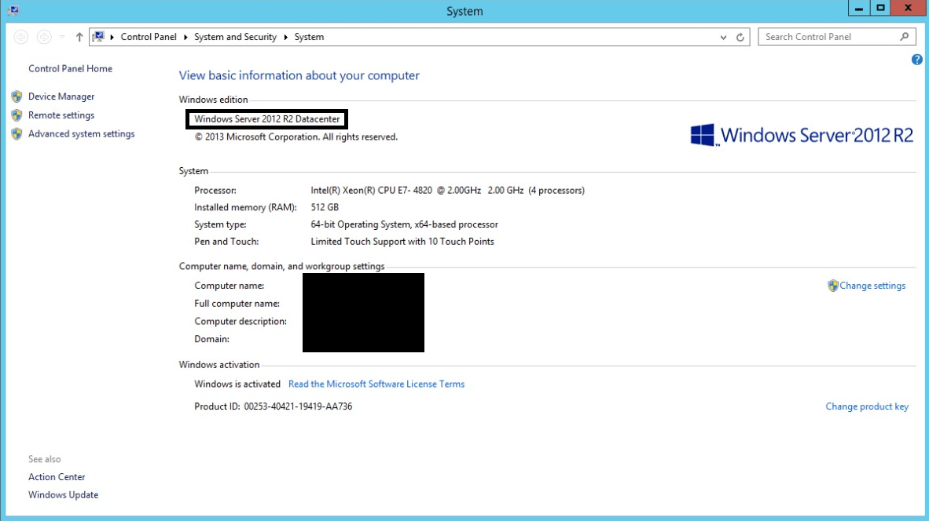Click the computer icon in address bar
Viewport: 929px width, 521px height.
98,37
